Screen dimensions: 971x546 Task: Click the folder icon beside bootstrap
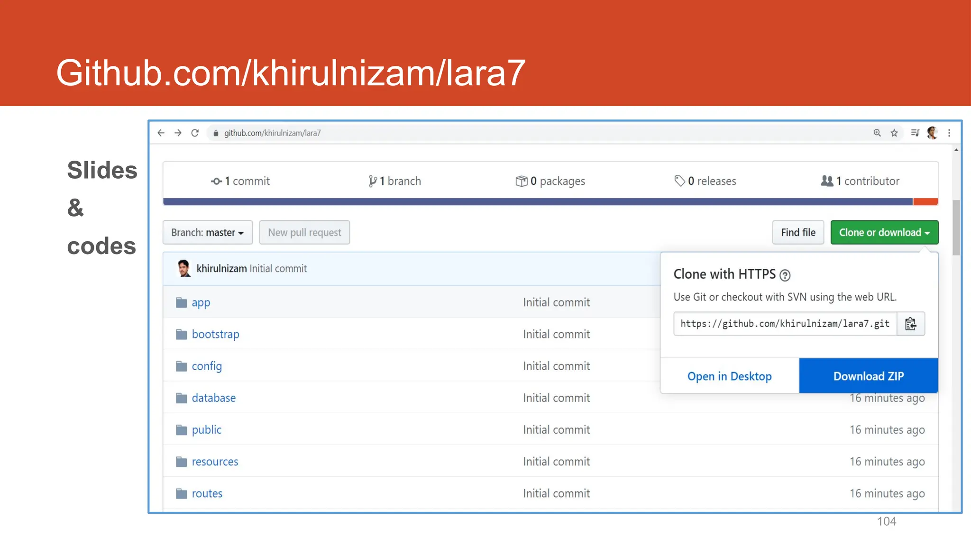(181, 335)
